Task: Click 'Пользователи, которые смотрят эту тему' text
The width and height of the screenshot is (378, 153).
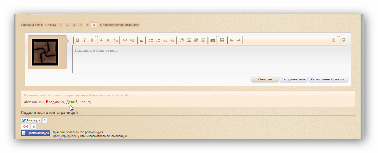Action: tap(56, 95)
